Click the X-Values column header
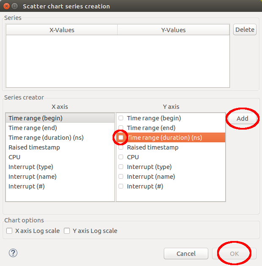The image size is (262, 266). click(x=62, y=30)
